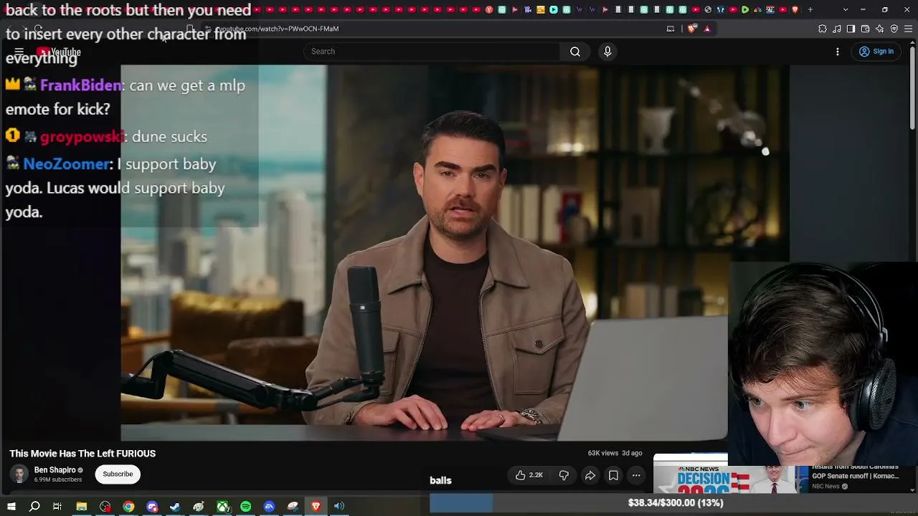Image resolution: width=918 pixels, height=516 pixels.
Task: Launch Google Chrome from the taskbar
Action: coord(128,507)
